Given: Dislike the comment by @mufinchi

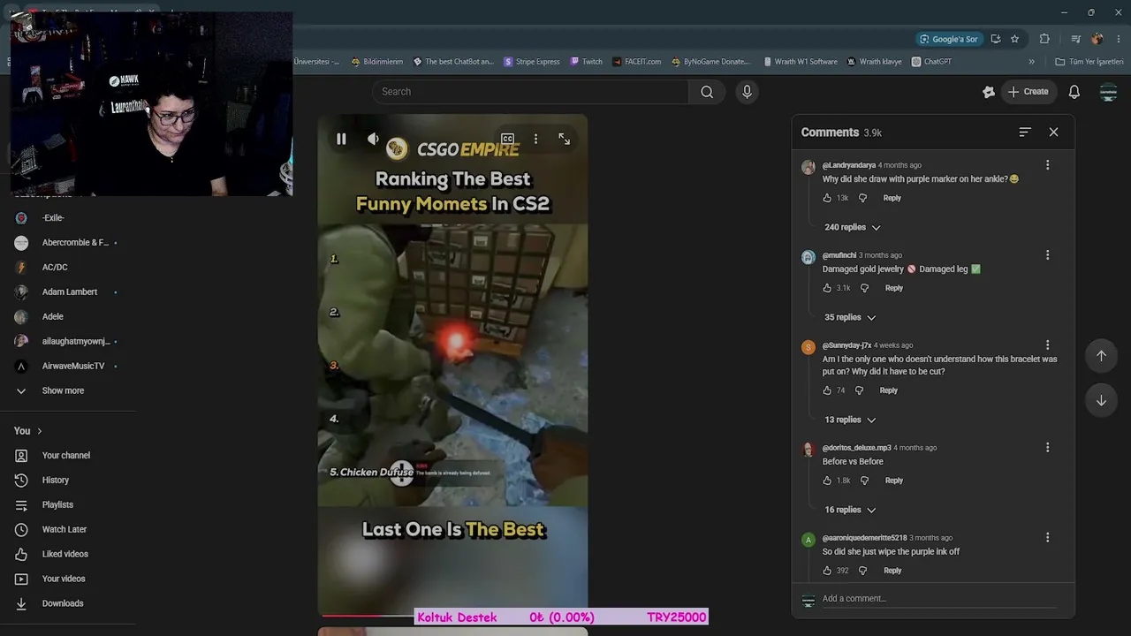Looking at the screenshot, I should click(x=865, y=288).
